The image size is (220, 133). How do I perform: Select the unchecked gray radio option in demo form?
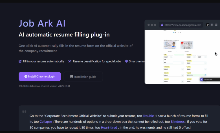tap(179, 32)
